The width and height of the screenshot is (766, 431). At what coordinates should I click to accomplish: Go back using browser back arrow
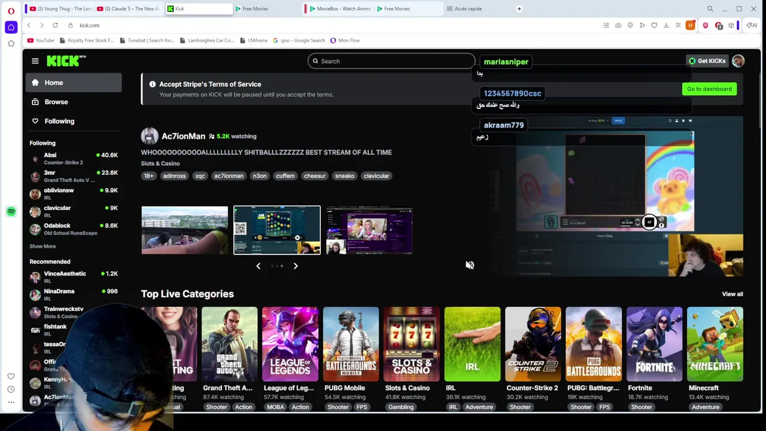point(29,25)
